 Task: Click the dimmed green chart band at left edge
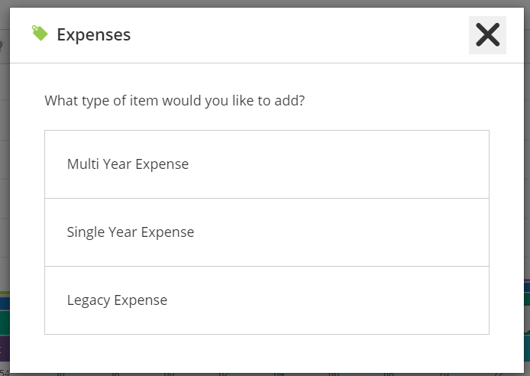tap(5, 323)
